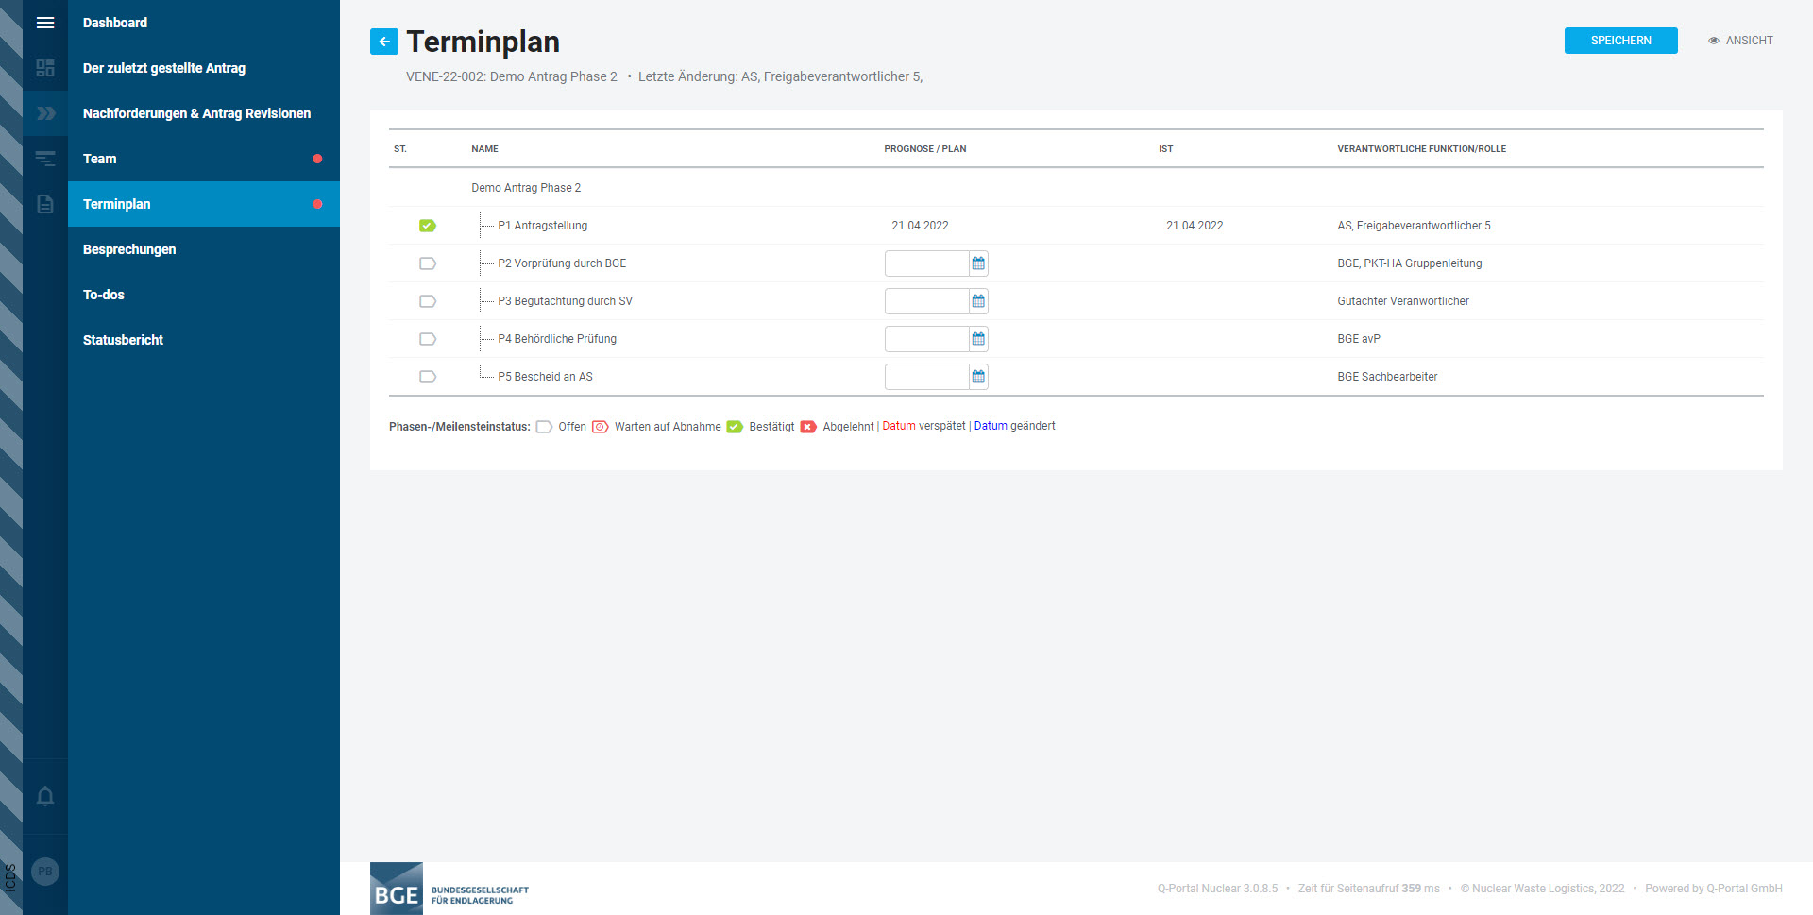Go back using the blue arrow button
1813x915 pixels.
(384, 42)
